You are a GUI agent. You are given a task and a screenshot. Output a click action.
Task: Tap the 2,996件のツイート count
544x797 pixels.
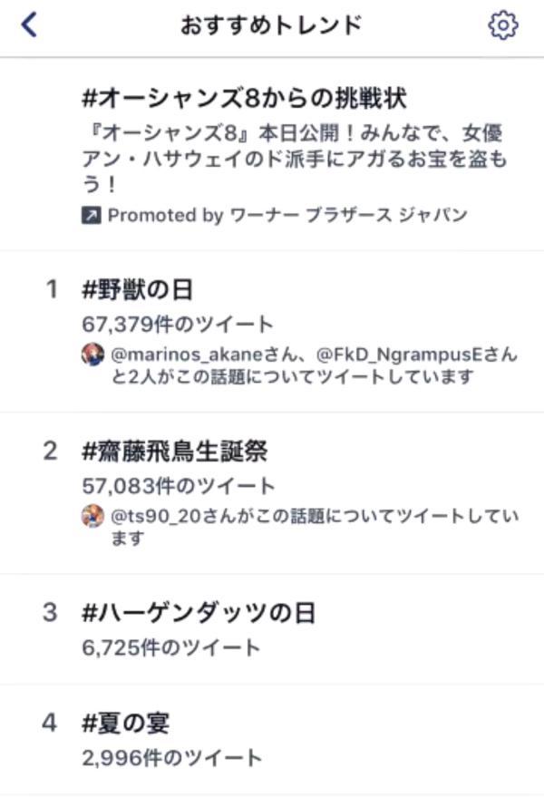pos(172,758)
